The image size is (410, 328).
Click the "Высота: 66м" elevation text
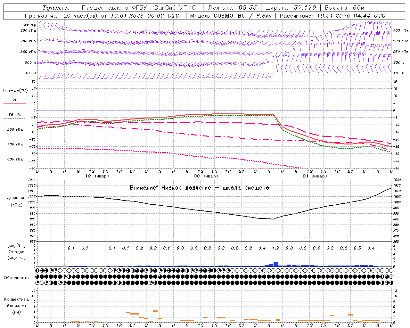click(345, 8)
